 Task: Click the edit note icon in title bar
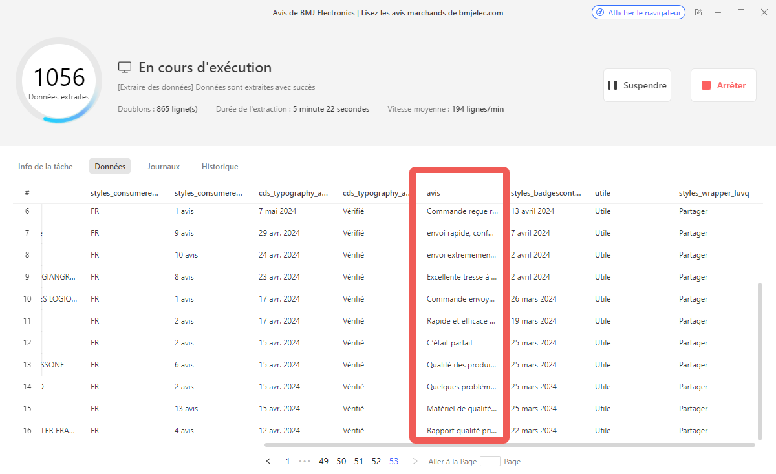point(698,12)
